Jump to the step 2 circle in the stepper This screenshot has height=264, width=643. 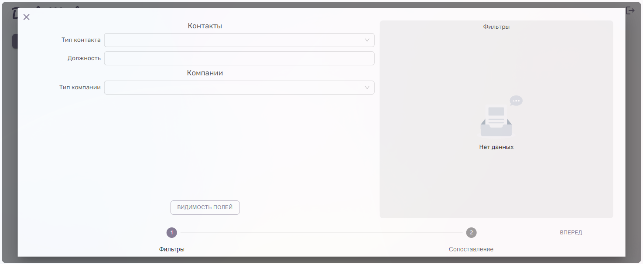tap(471, 233)
